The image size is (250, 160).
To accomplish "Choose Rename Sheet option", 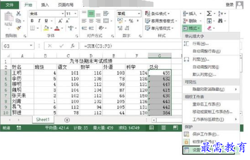I will click(x=211, y=104).
